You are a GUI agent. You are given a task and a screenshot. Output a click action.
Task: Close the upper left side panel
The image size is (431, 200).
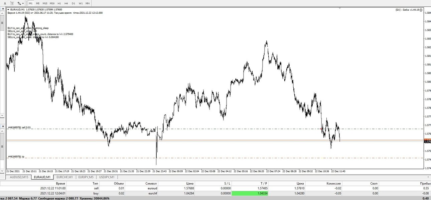pyautogui.click(x=2, y=8)
